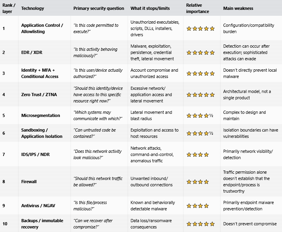Click the Technology column header

[33, 8]
